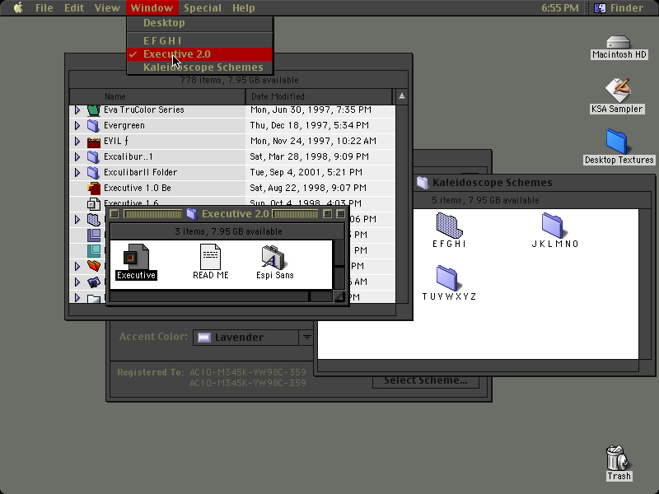The height and width of the screenshot is (494, 659).
Task: Click the Lavender accent color swatch
Action: coord(204,338)
